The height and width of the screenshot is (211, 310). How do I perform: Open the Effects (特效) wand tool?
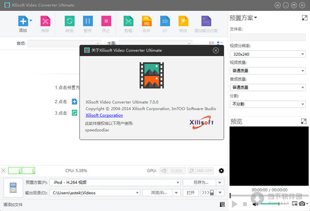click(x=183, y=21)
